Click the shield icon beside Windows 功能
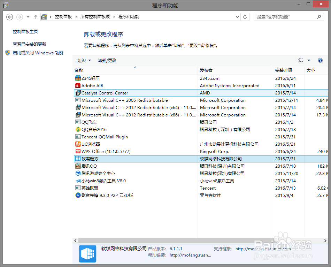 (8, 53)
